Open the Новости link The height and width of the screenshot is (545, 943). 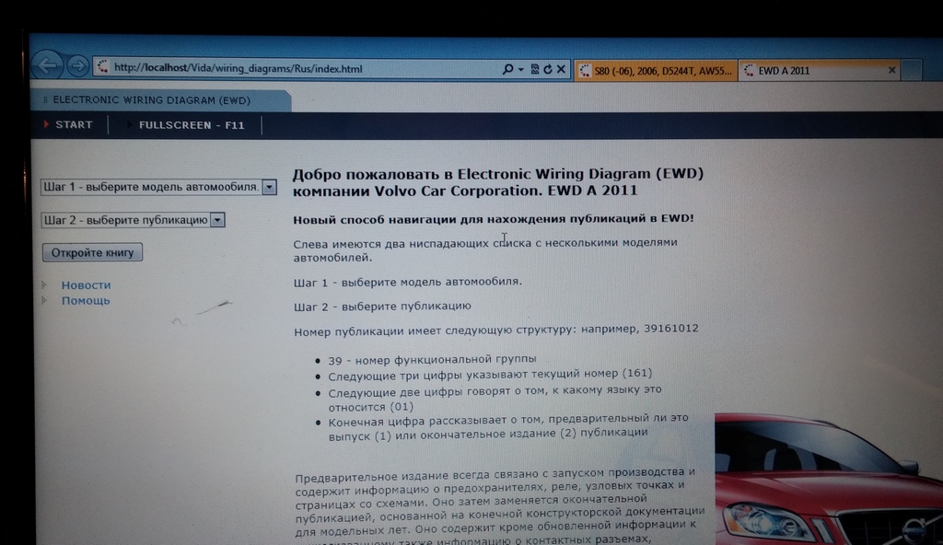pos(86,285)
